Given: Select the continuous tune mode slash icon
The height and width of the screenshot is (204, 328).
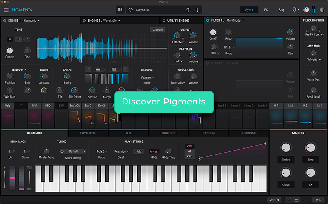Looking at the screenshot, I should coord(27,39).
